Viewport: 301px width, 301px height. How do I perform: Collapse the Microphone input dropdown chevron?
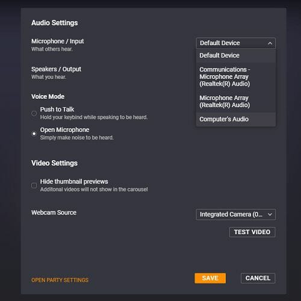pos(270,43)
